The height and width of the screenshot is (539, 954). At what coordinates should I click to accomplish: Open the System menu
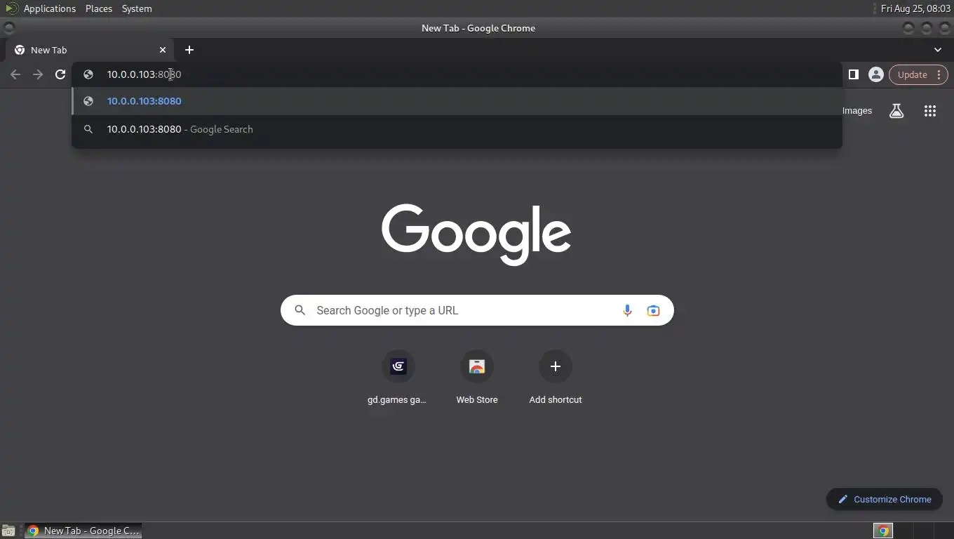137,8
